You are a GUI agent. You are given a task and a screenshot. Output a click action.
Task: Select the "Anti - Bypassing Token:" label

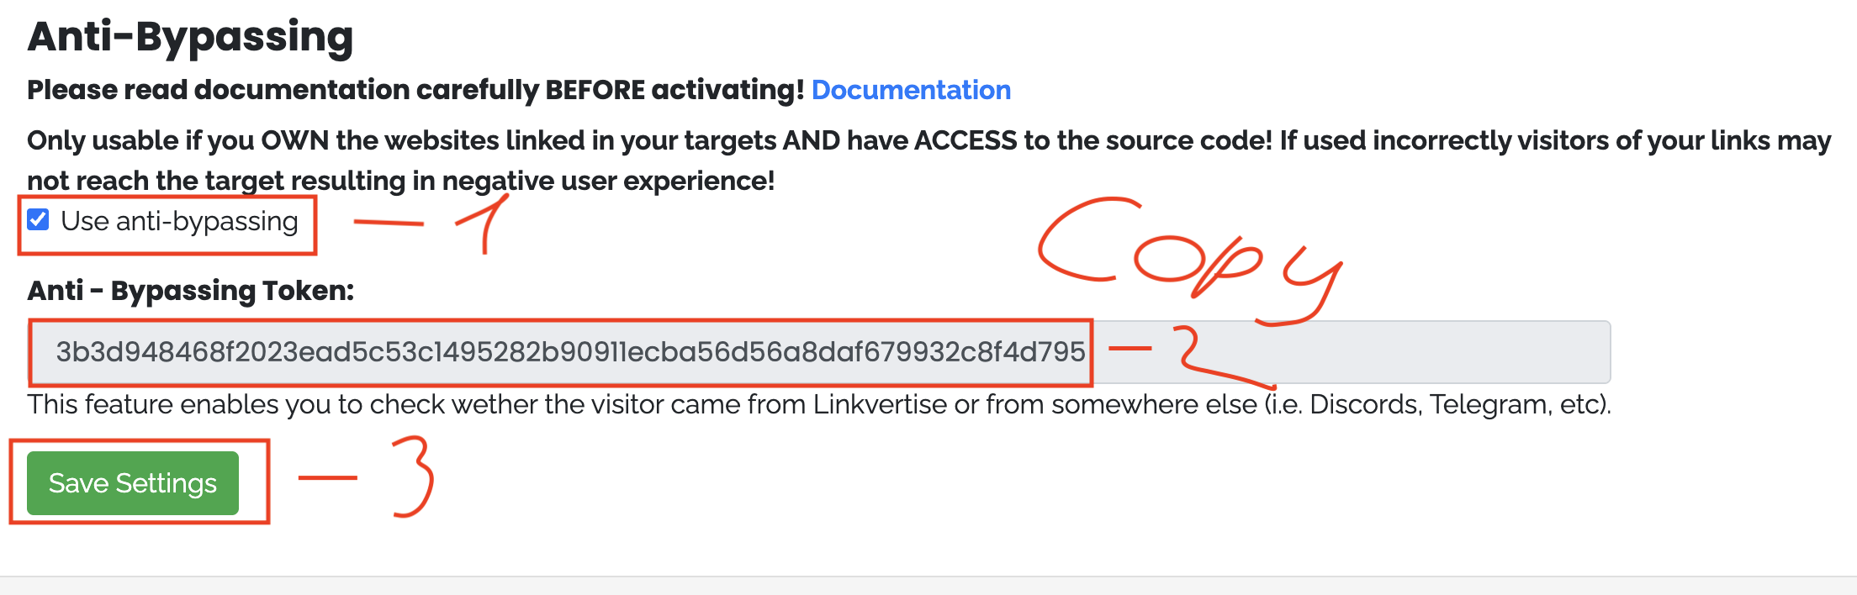click(x=191, y=291)
